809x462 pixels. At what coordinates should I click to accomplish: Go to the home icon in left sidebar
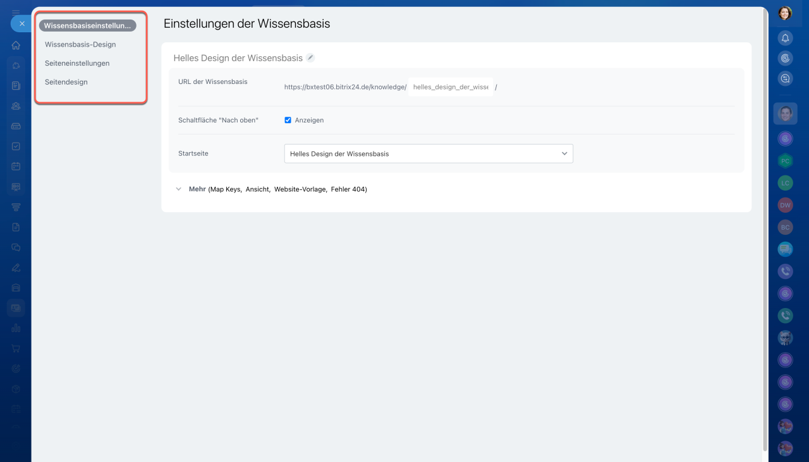(16, 45)
